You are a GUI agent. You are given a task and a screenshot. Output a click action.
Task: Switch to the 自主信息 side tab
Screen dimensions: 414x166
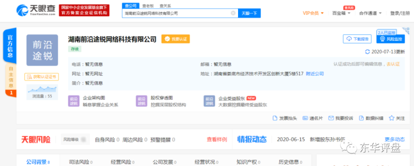pyautogui.click(x=11, y=80)
